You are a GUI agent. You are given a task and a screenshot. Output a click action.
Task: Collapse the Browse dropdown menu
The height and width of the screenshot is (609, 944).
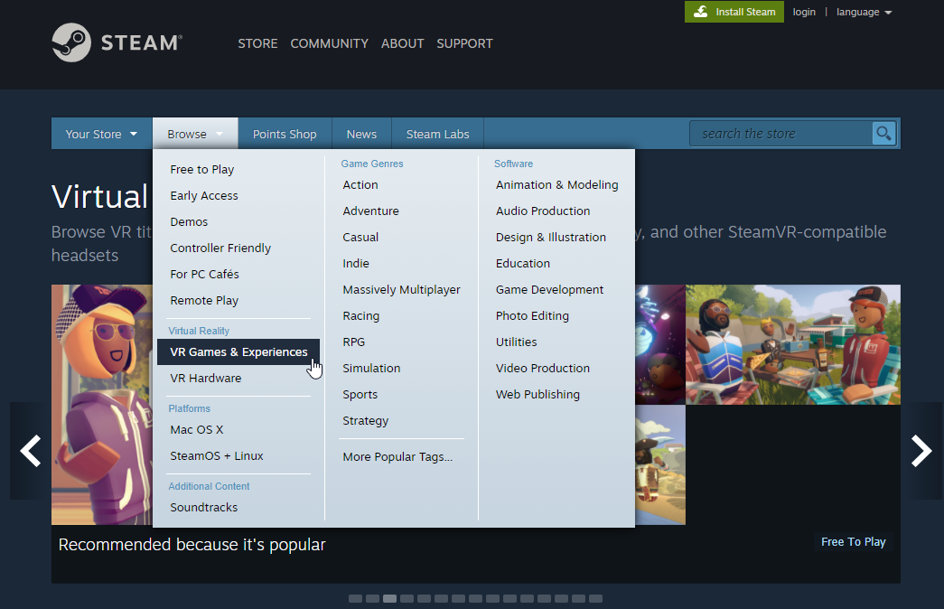click(x=195, y=134)
